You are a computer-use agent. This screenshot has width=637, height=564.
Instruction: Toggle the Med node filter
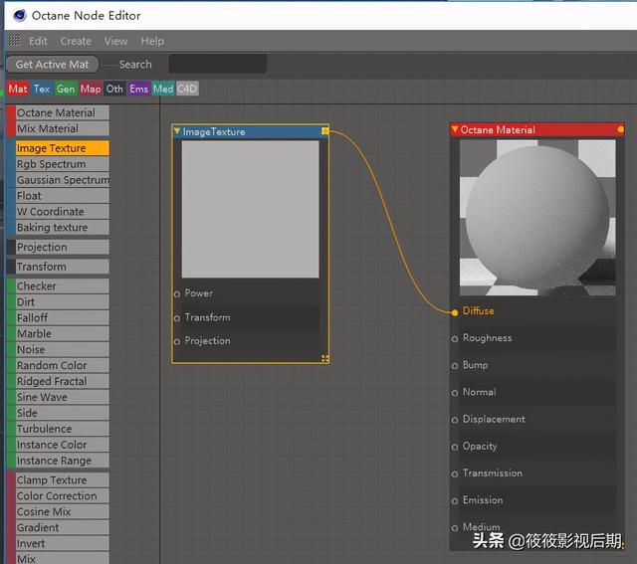click(163, 89)
